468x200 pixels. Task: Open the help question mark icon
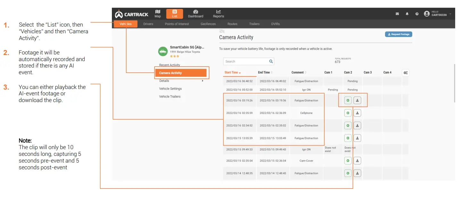click(417, 14)
